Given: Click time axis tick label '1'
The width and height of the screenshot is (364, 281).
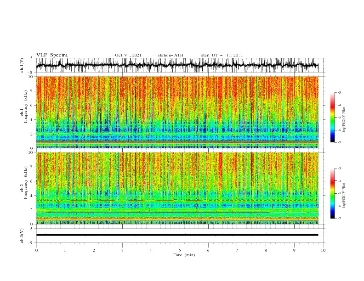Looking at the screenshot, I should tap(65, 250).
